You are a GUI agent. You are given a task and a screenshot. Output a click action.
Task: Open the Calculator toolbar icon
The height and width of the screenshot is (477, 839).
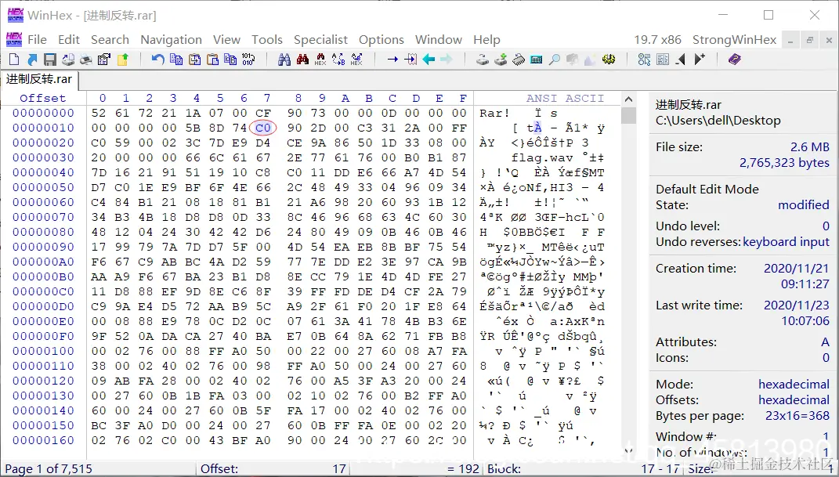pos(536,60)
